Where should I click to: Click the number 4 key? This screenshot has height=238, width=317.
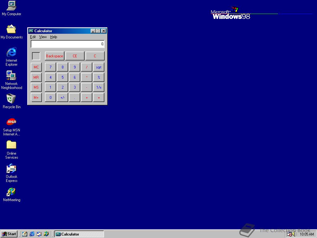pos(50,77)
